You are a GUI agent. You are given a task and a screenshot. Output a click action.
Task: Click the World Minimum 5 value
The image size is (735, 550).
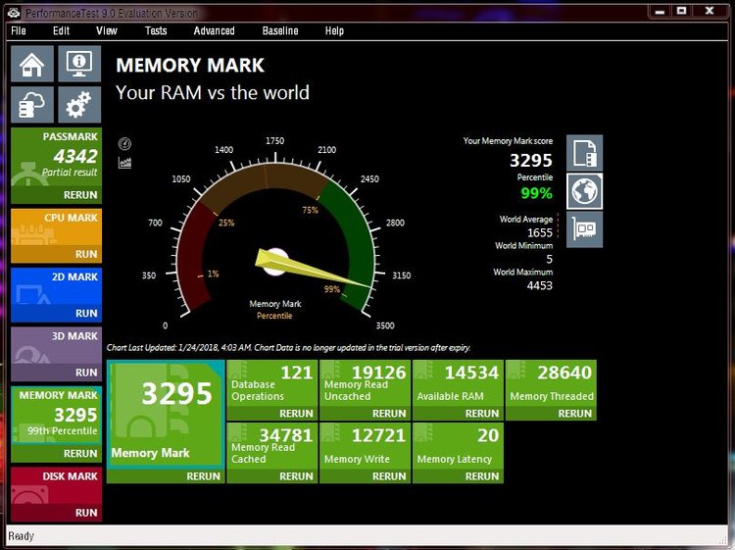coord(550,259)
